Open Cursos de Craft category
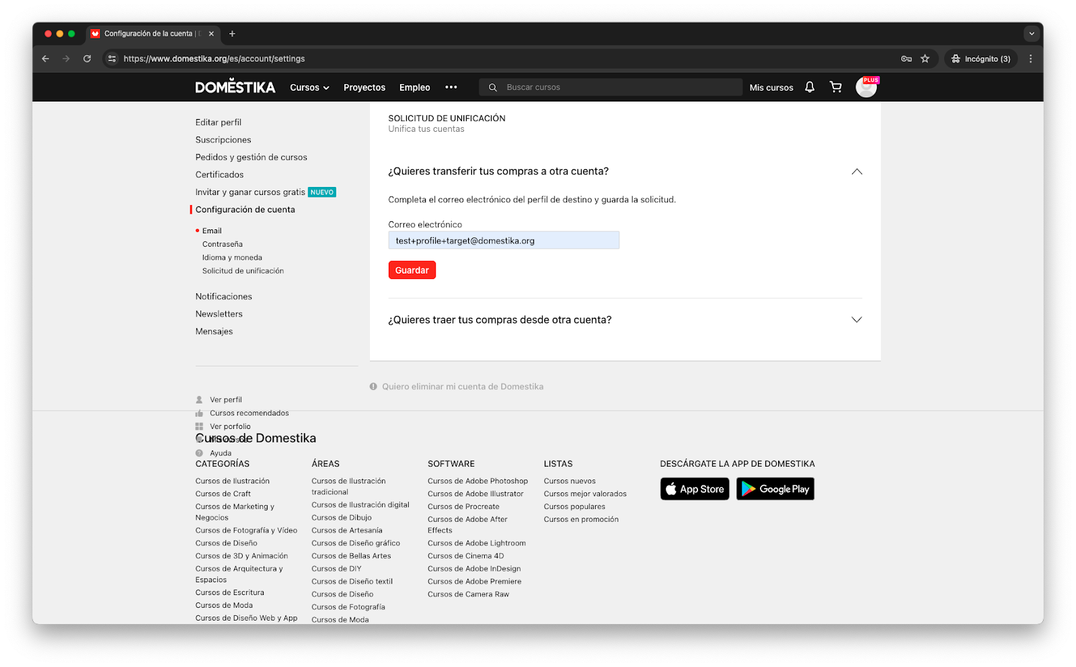The image size is (1076, 667). tap(223, 494)
